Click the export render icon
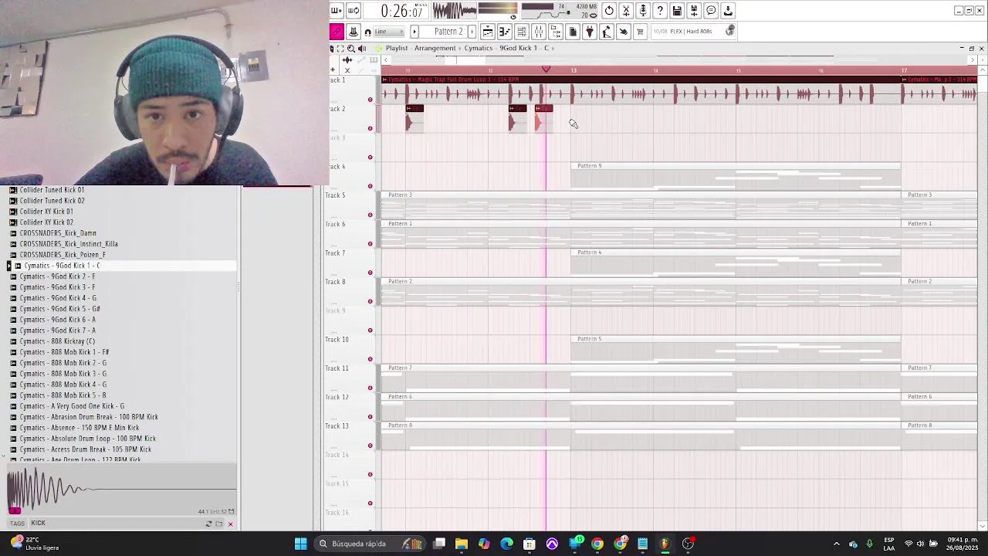Viewport: 988px width, 556px height. click(728, 11)
